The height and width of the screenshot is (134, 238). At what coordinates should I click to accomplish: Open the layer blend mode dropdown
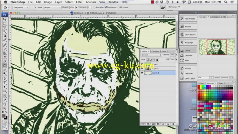point(151,55)
